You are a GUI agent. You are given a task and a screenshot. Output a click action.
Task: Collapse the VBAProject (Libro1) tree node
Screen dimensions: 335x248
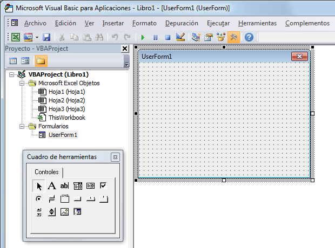(11, 74)
